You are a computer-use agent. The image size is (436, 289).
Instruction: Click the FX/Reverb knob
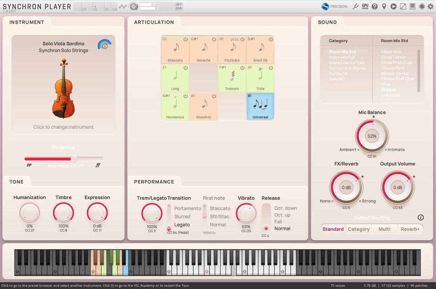(346, 188)
